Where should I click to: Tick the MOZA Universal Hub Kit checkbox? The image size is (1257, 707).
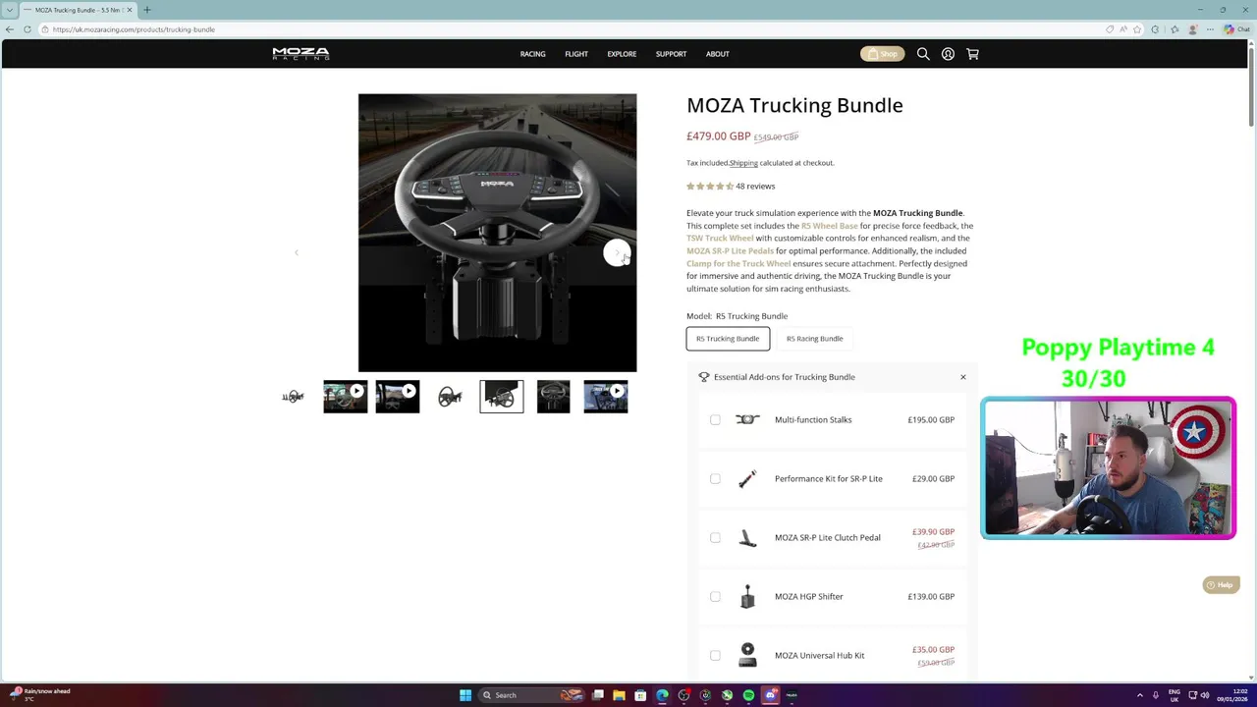pyautogui.click(x=715, y=656)
